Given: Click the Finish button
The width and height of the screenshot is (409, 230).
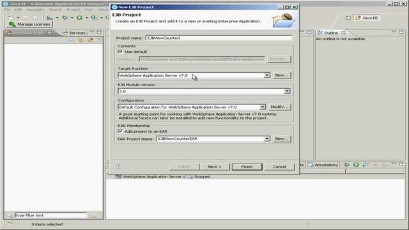Looking at the screenshot, I should 247,167.
